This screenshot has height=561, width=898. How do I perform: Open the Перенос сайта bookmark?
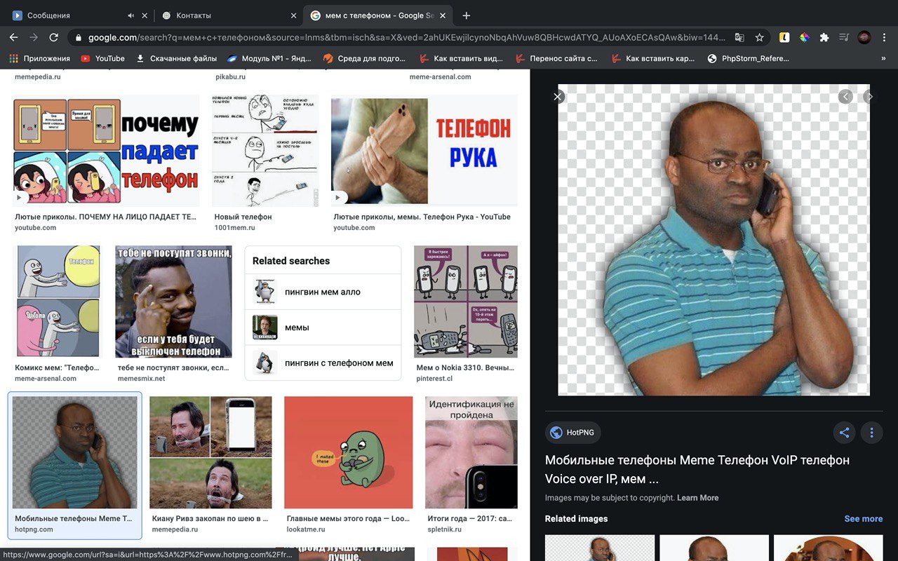pyautogui.click(x=556, y=59)
